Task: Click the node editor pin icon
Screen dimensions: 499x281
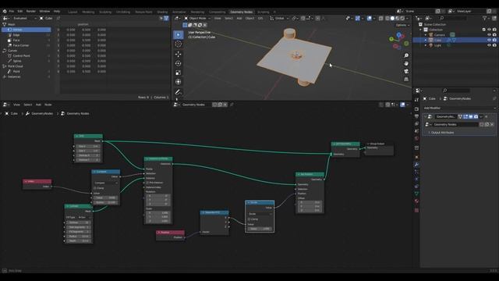Action: [232, 105]
